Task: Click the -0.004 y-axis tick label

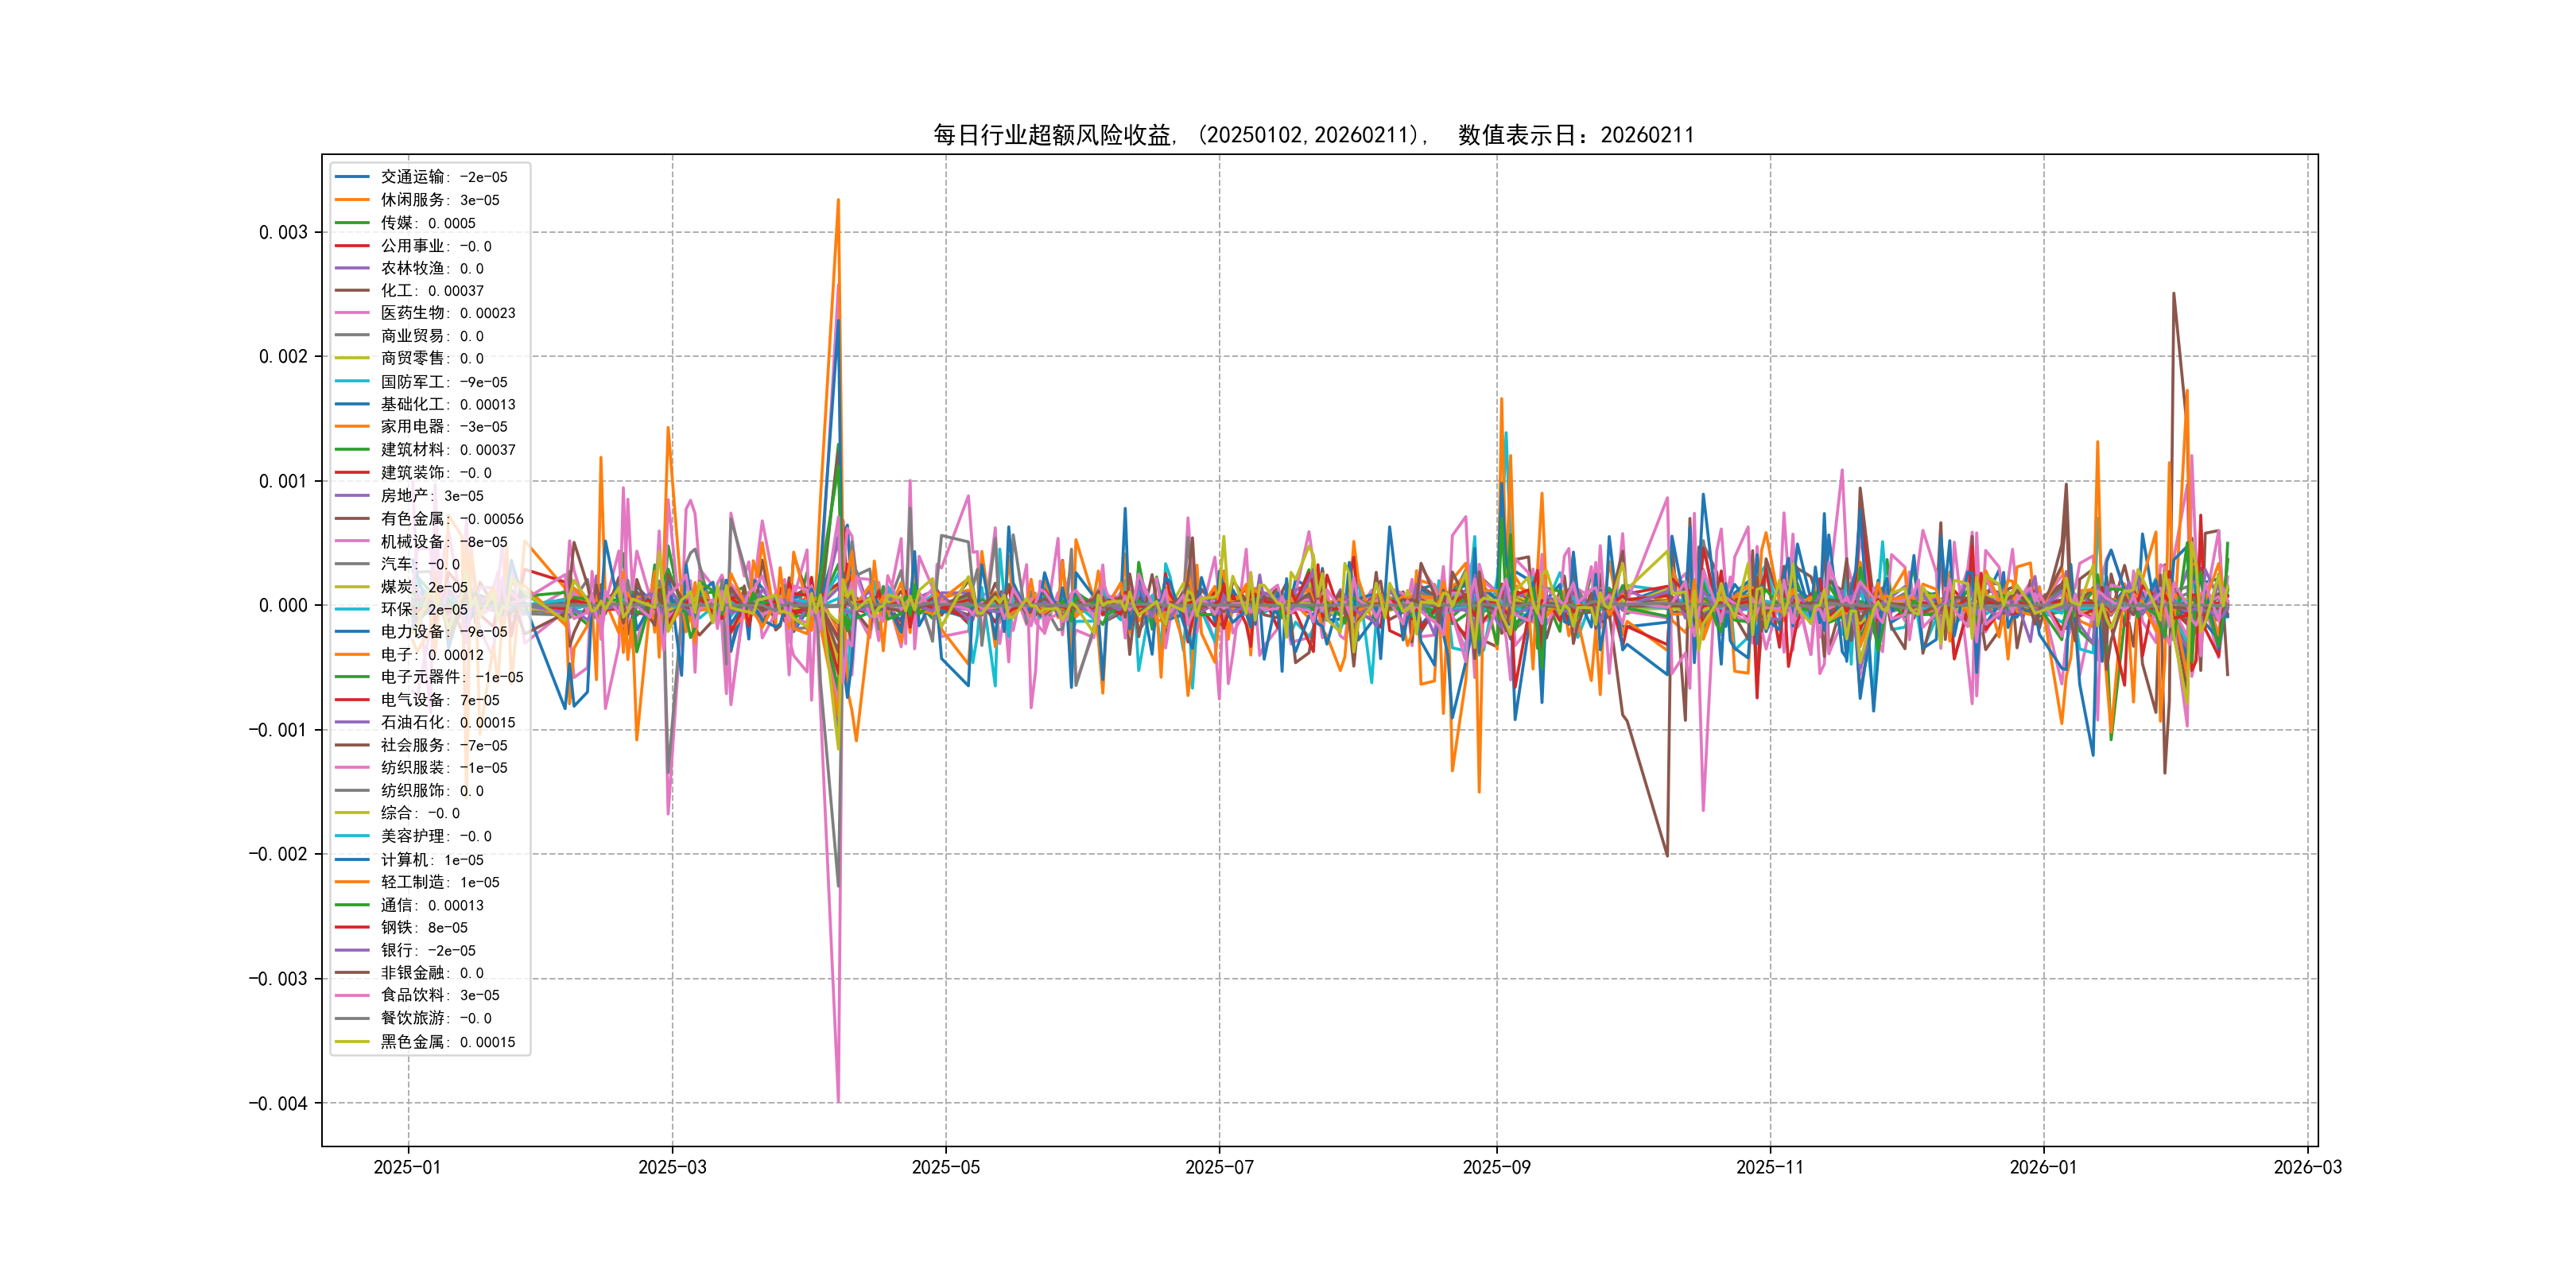Action: [x=278, y=1103]
